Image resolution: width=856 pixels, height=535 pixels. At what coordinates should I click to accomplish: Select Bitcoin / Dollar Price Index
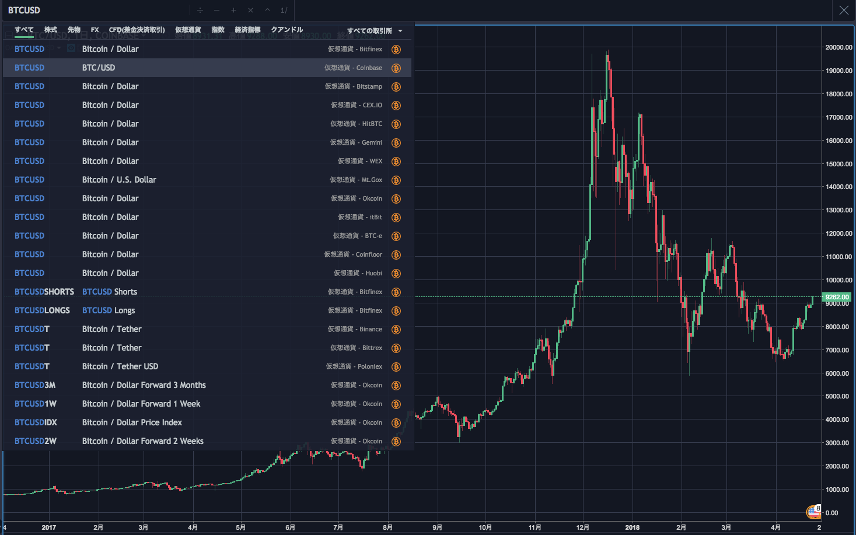click(x=207, y=422)
